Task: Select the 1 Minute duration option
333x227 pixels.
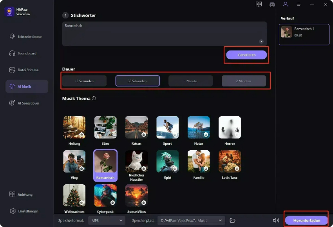Action: click(x=190, y=81)
